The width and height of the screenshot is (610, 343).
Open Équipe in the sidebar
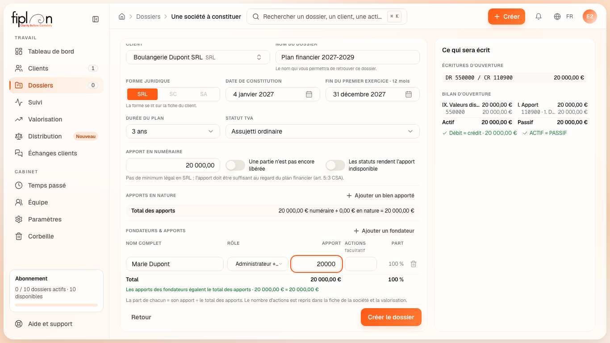[x=56, y=202]
